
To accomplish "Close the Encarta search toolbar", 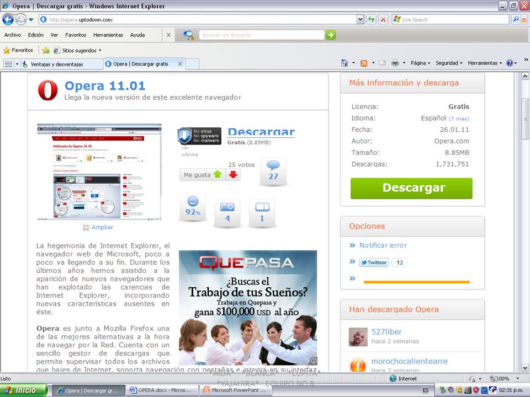I will pyautogui.click(x=168, y=35).
